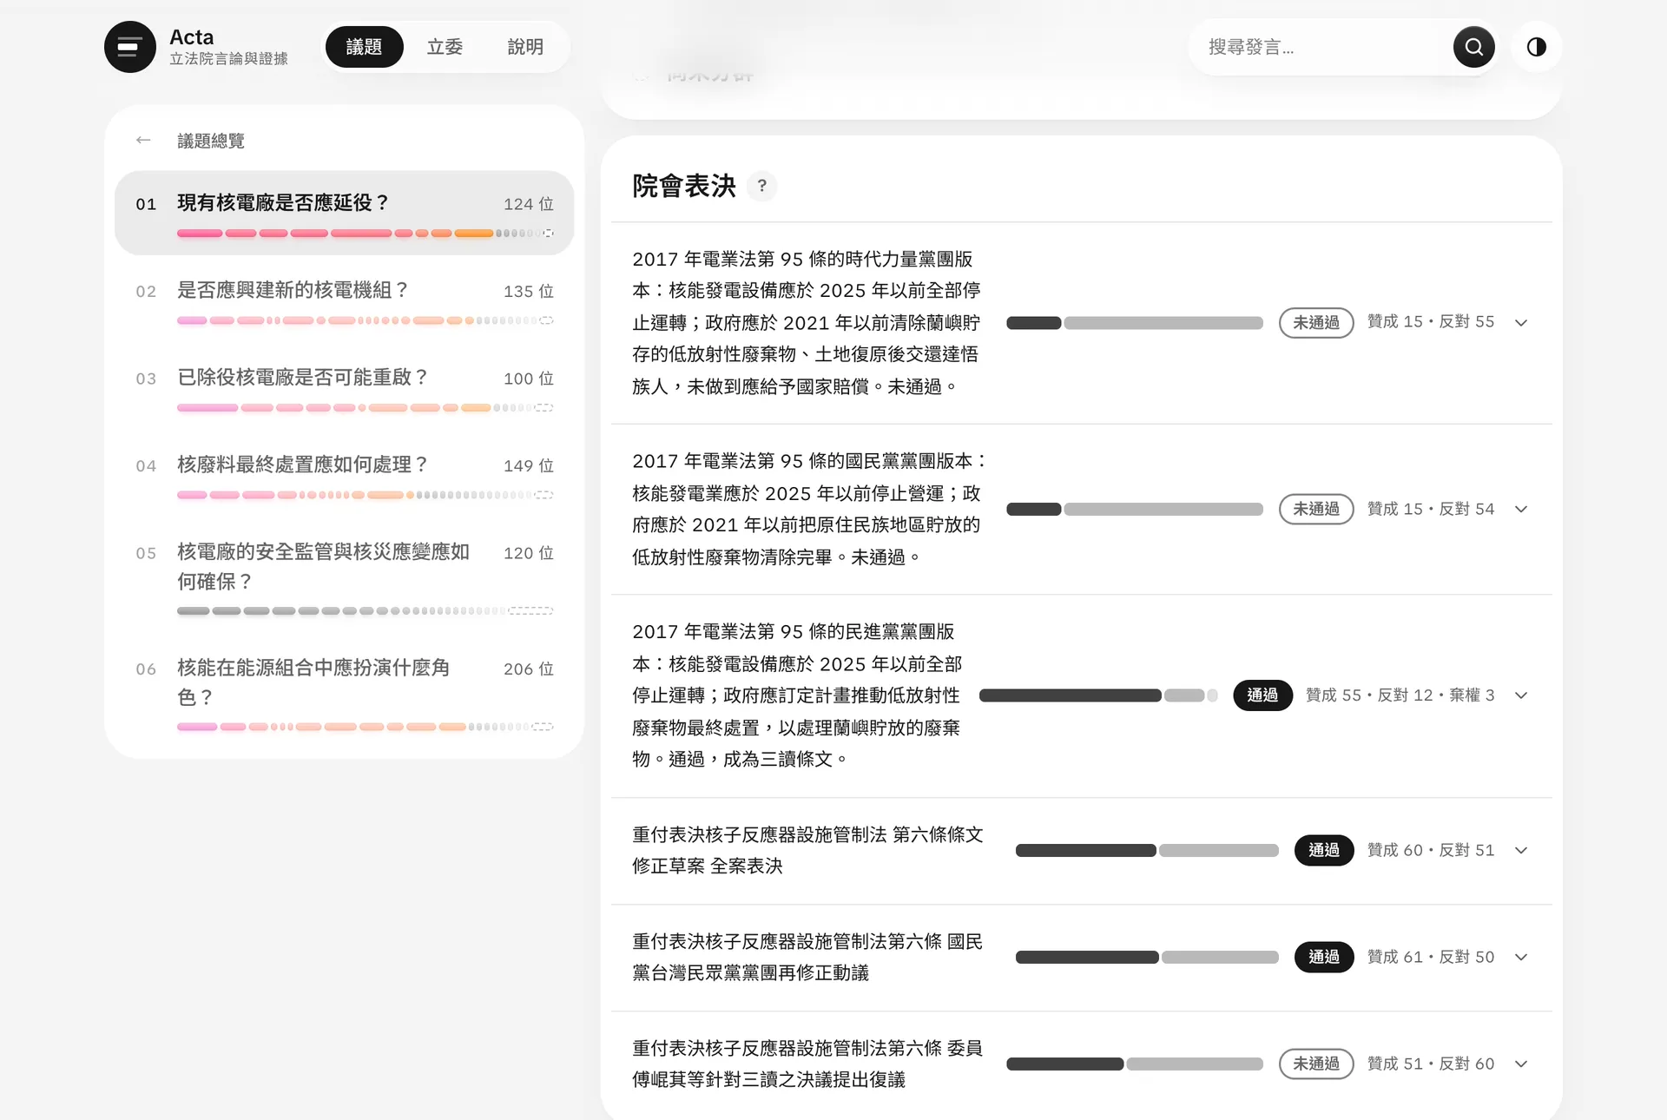Click 通過 badge for 贊成 60 反對 51

click(1324, 851)
